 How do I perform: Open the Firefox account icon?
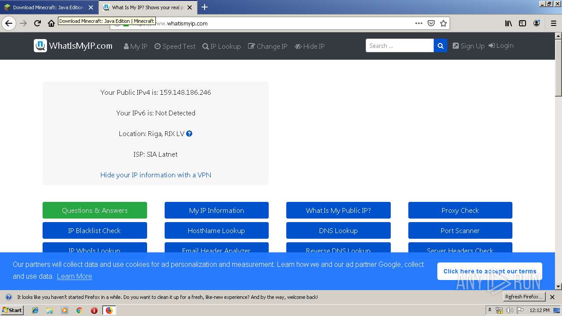pyautogui.click(x=537, y=23)
